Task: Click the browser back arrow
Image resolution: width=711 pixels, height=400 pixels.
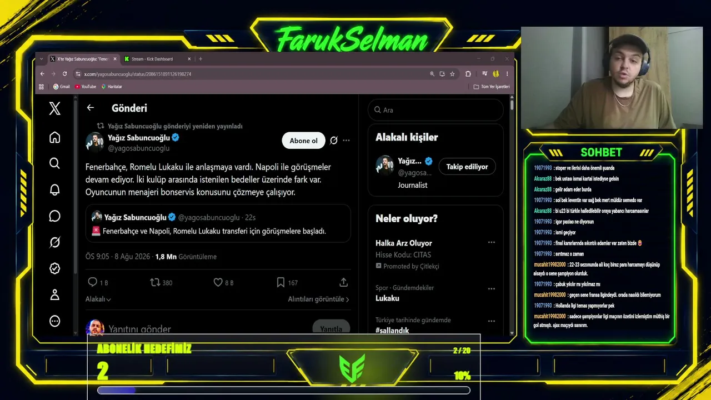Action: (42, 74)
